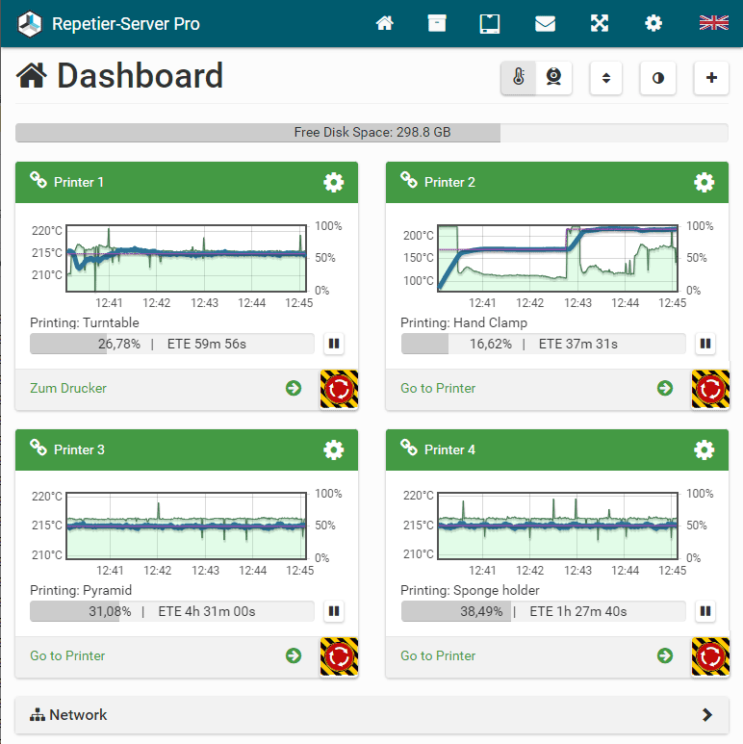Follow Go to Printer link under Printer 3

67,655
